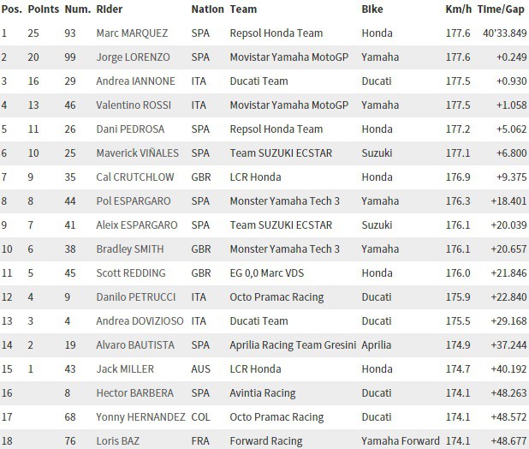This screenshot has height=449, width=529.
Task: Click the Team column header
Action: point(243,9)
